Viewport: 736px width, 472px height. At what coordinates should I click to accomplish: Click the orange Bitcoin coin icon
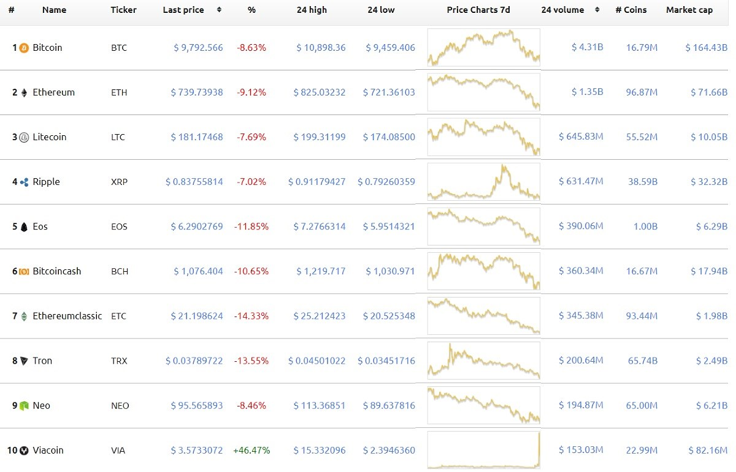(25, 48)
